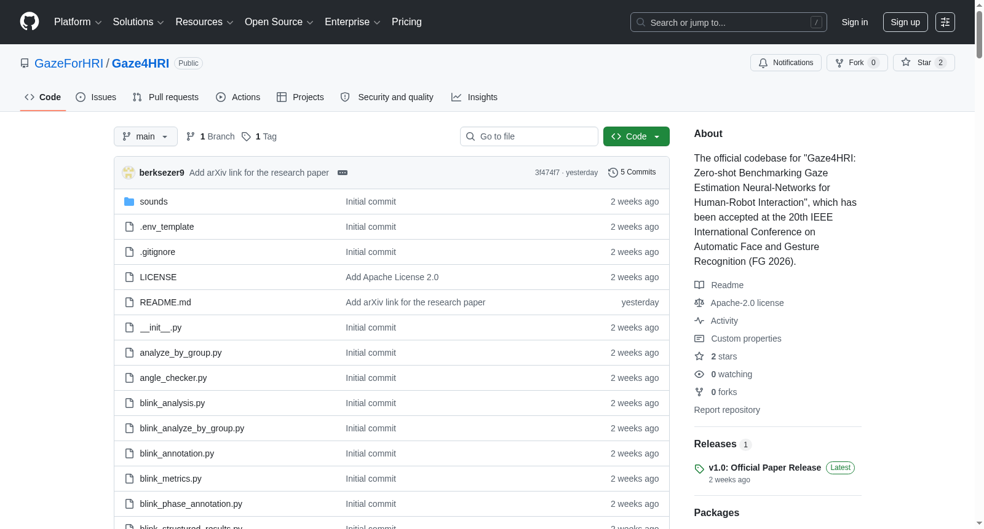Click the forks count icon
This screenshot has height=529, width=984.
coord(699,392)
